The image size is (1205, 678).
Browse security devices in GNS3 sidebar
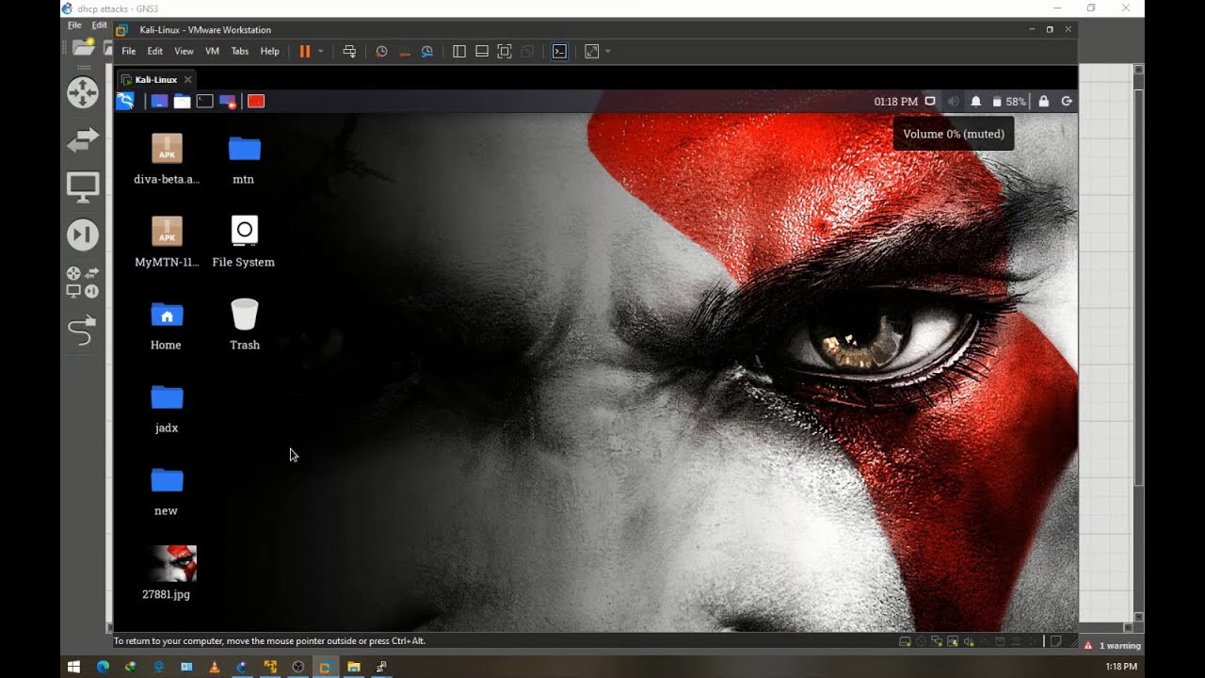tap(83, 234)
